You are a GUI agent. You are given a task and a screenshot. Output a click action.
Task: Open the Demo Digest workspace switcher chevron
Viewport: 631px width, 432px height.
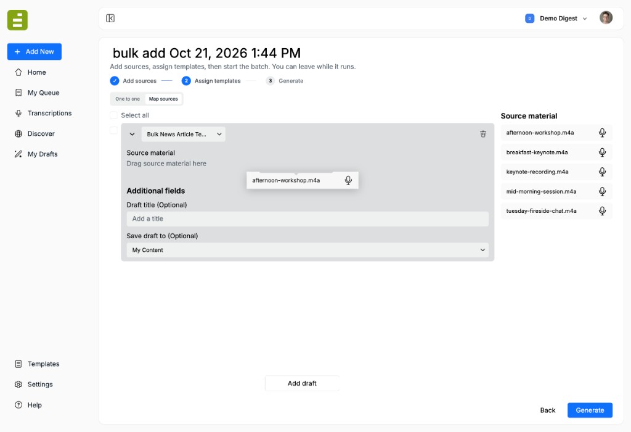coord(585,19)
